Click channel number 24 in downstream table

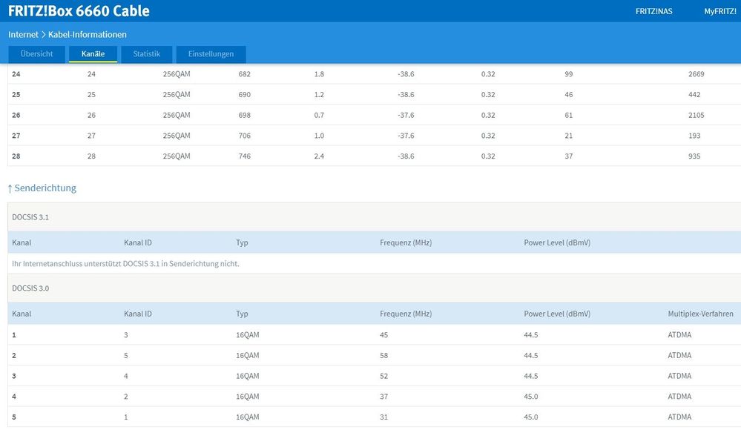point(16,74)
